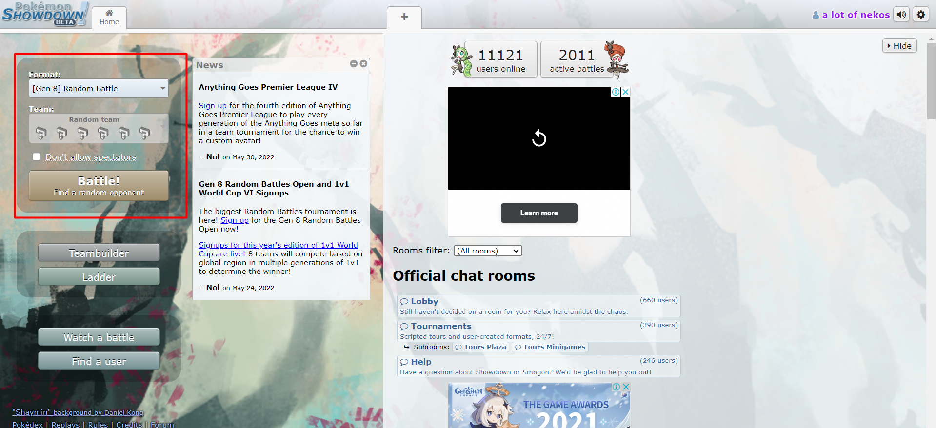The height and width of the screenshot is (428, 936).
Task: Click the Tours Plaza subroom
Action: [480, 347]
